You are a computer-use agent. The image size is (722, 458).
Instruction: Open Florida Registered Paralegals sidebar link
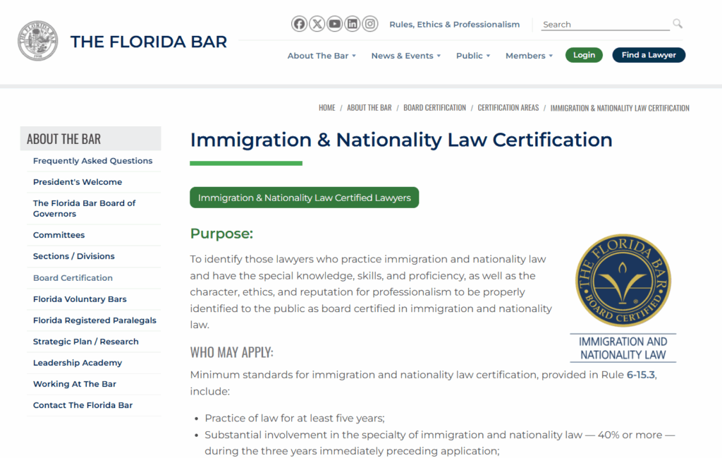[94, 320]
